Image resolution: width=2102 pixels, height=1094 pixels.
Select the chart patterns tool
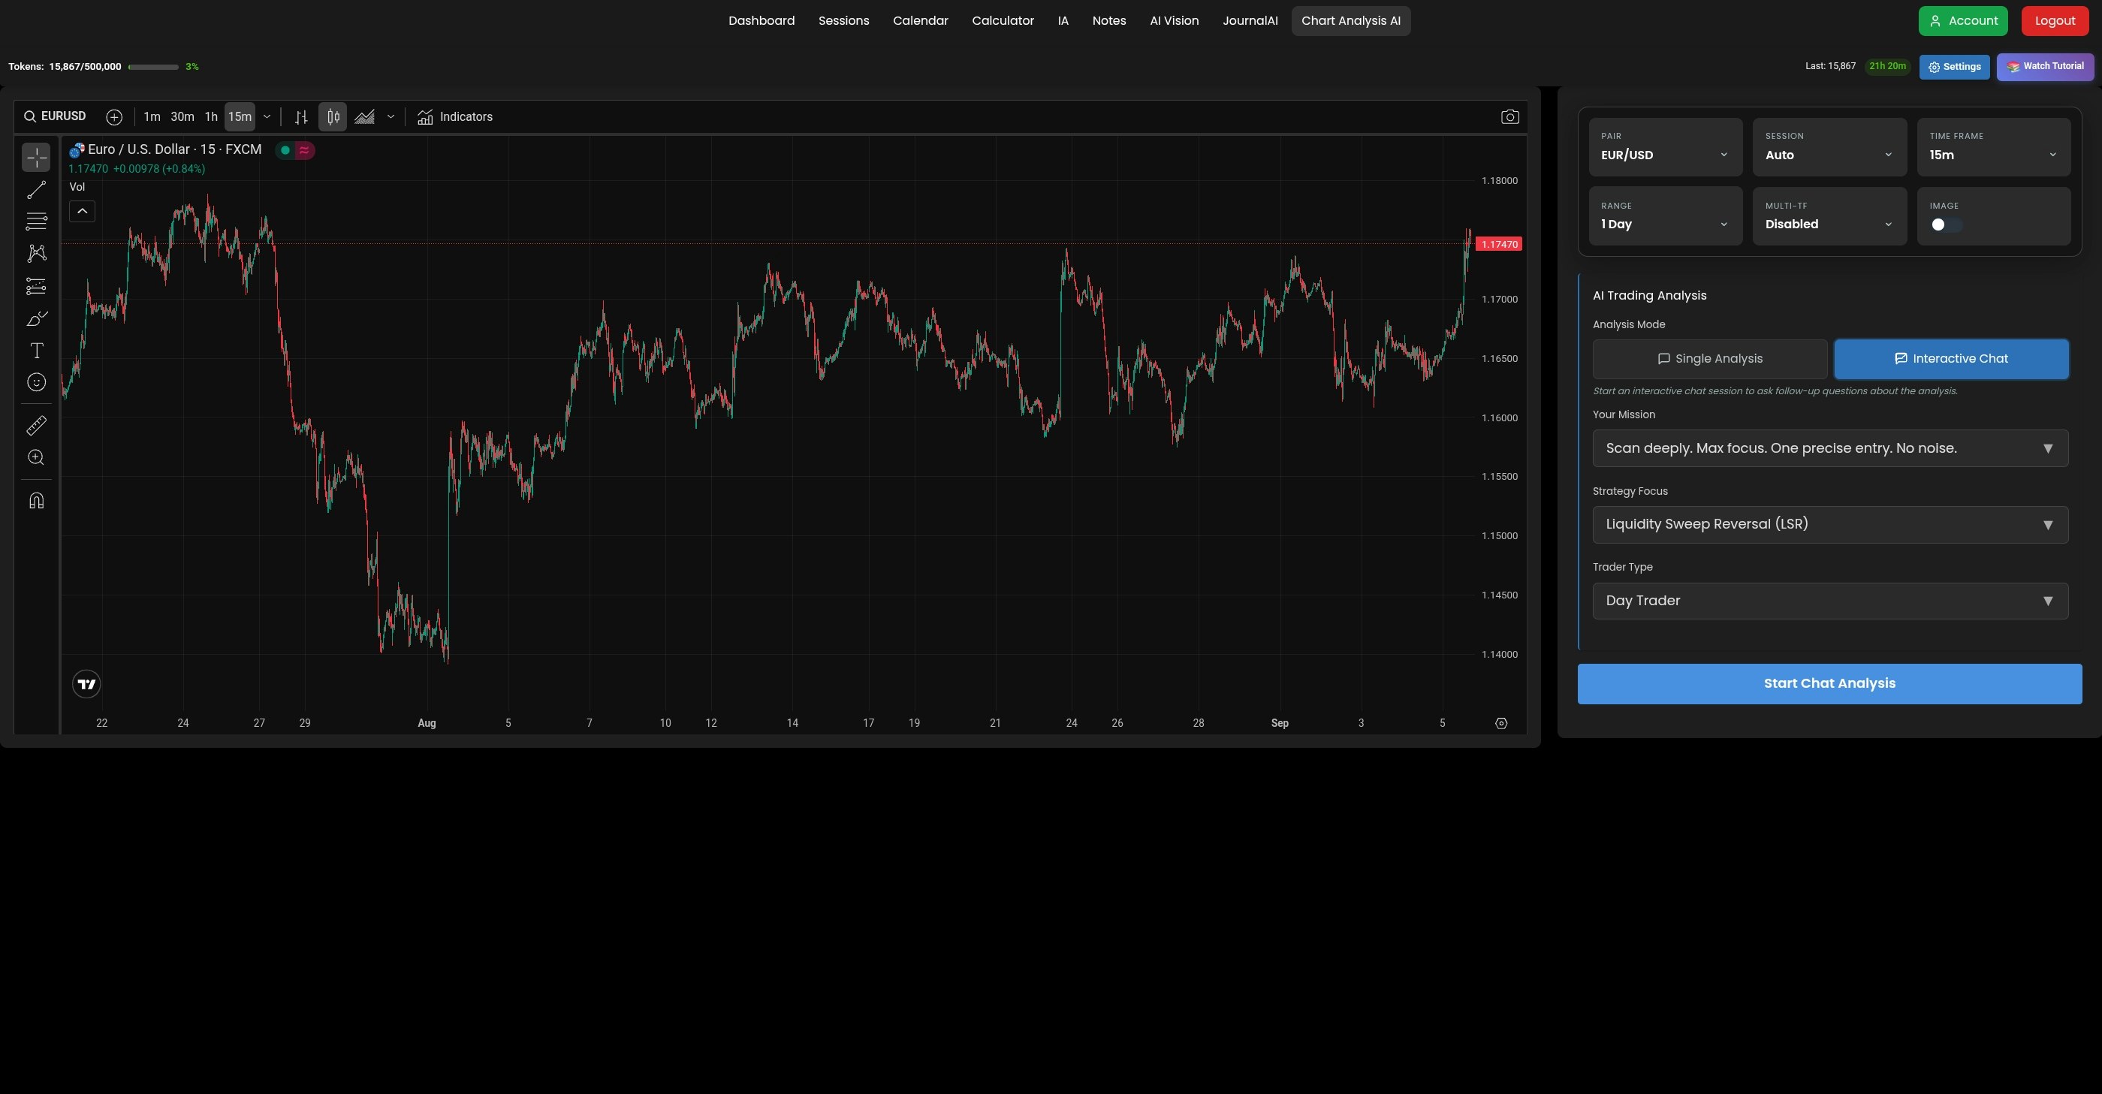click(36, 254)
